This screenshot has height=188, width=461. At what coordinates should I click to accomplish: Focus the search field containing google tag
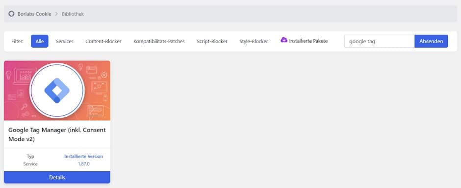(379, 41)
